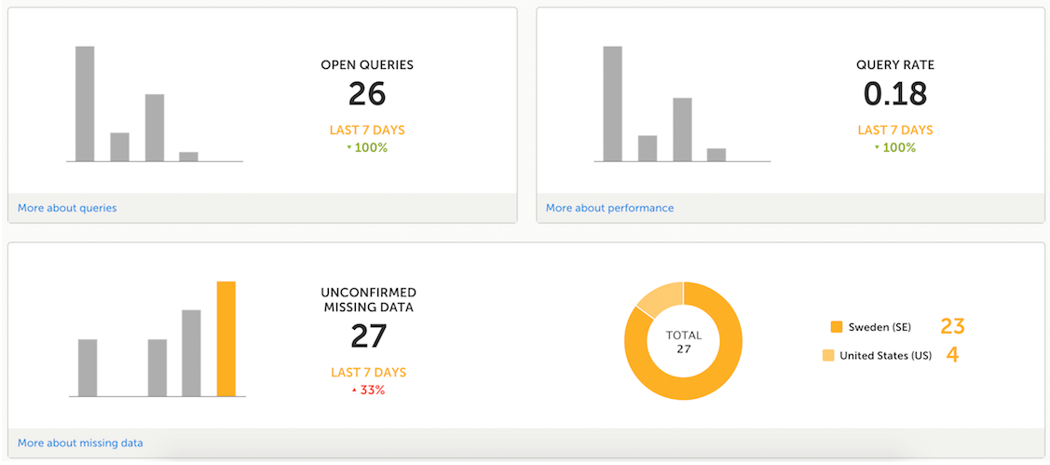Screen dimensions: 1050x465
Task: Click the orange bar in missing data chart
Action: (x=225, y=338)
